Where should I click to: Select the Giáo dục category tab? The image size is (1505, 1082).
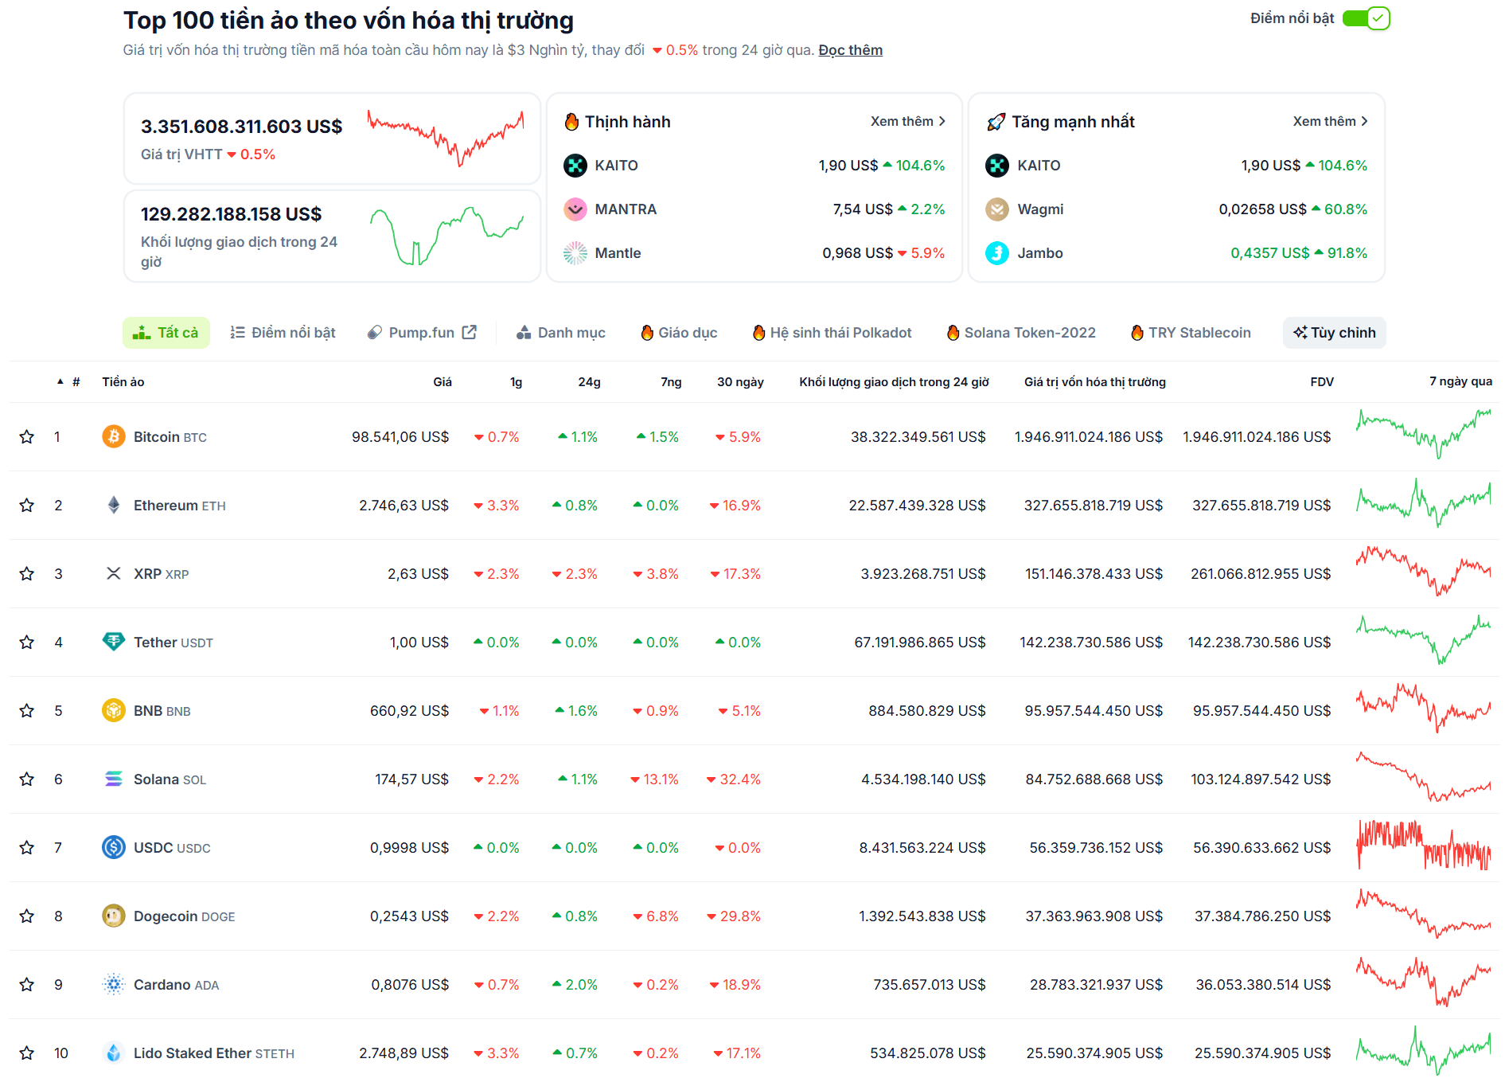point(680,333)
